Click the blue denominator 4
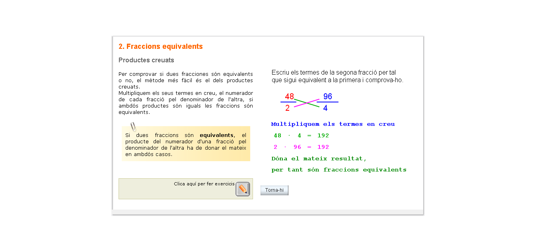Screen dimensions: 541x235 tap(325, 108)
